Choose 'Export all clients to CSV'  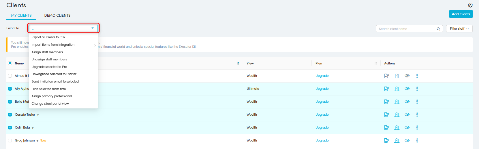click(48, 37)
